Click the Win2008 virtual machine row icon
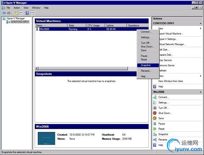Viewport: 204px width, 155px height. [37, 29]
